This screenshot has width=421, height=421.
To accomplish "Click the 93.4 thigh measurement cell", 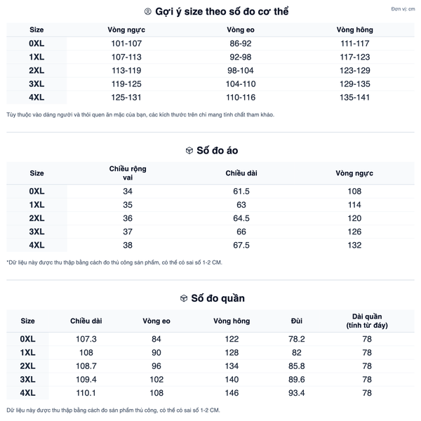I will click(x=297, y=392).
